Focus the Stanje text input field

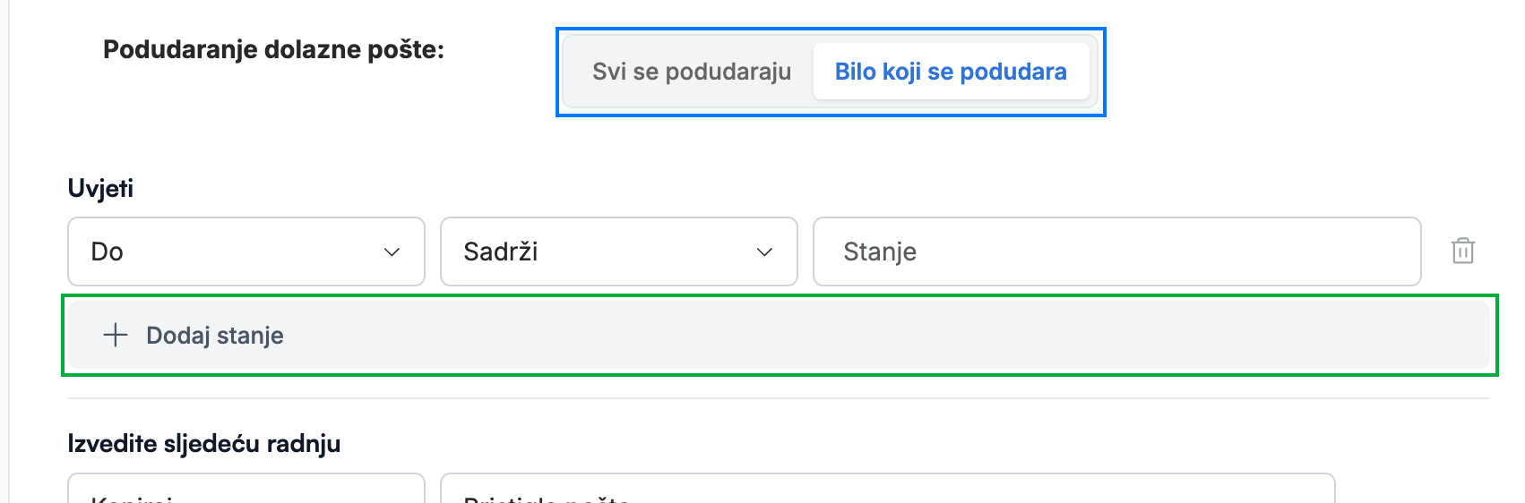[1116, 251]
